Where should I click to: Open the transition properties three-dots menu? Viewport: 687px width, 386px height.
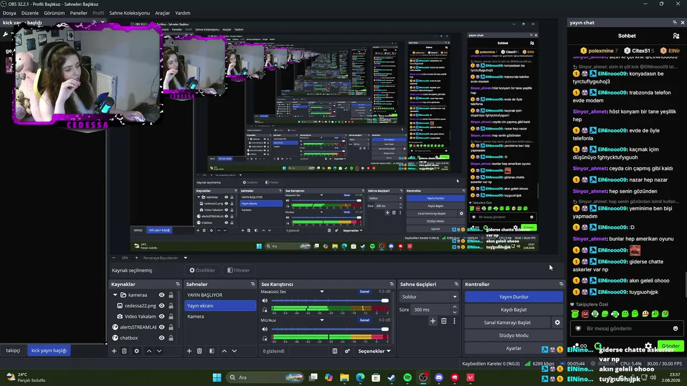coord(454,321)
